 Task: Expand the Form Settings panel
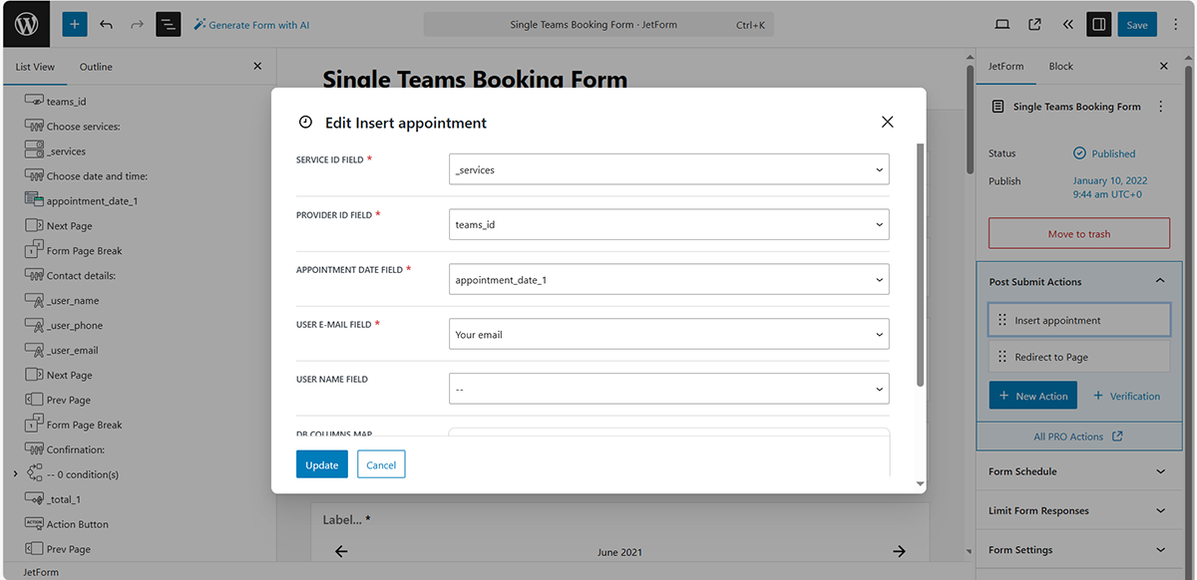tap(1077, 550)
